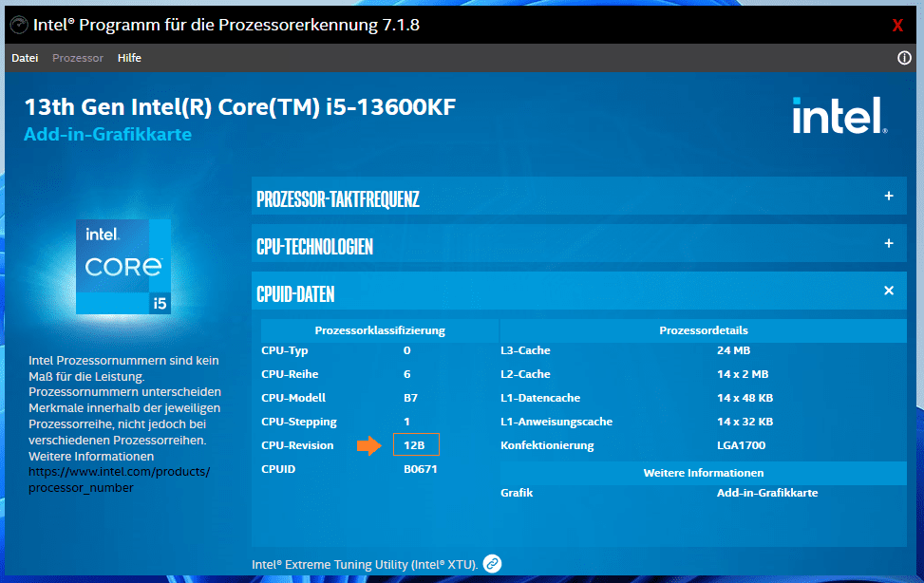Image resolution: width=924 pixels, height=583 pixels.
Task: Click the L3-Cache value 24 MB
Action: (x=734, y=350)
